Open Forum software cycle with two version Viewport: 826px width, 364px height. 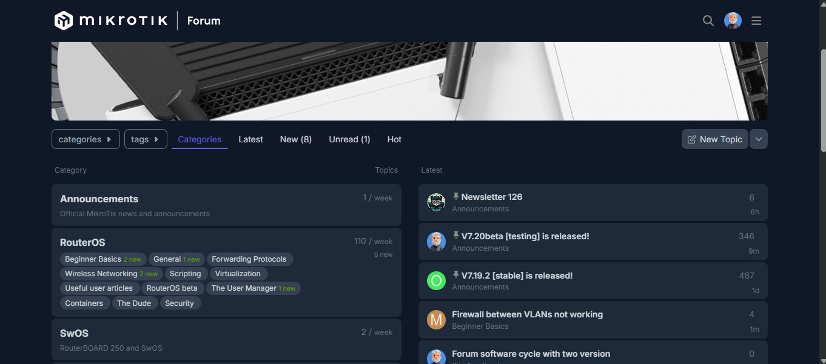coord(531,354)
